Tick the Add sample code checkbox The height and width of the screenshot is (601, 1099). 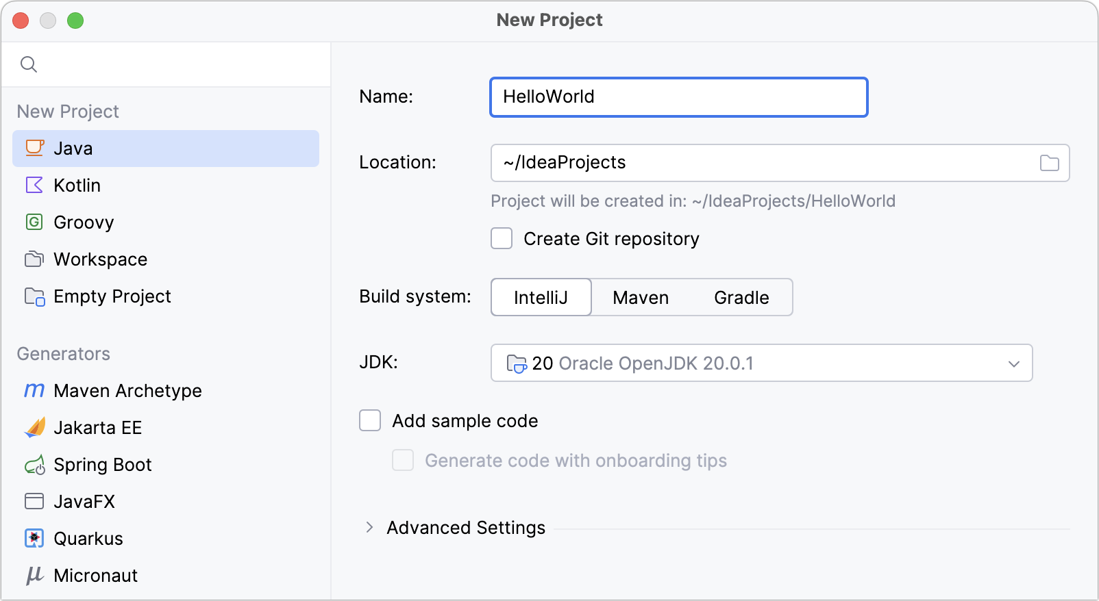coord(370,420)
